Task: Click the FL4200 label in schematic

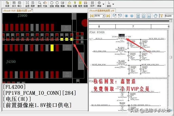Action: [x=122, y=35]
